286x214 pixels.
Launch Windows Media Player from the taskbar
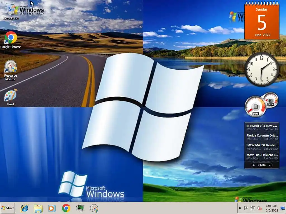[52, 208]
